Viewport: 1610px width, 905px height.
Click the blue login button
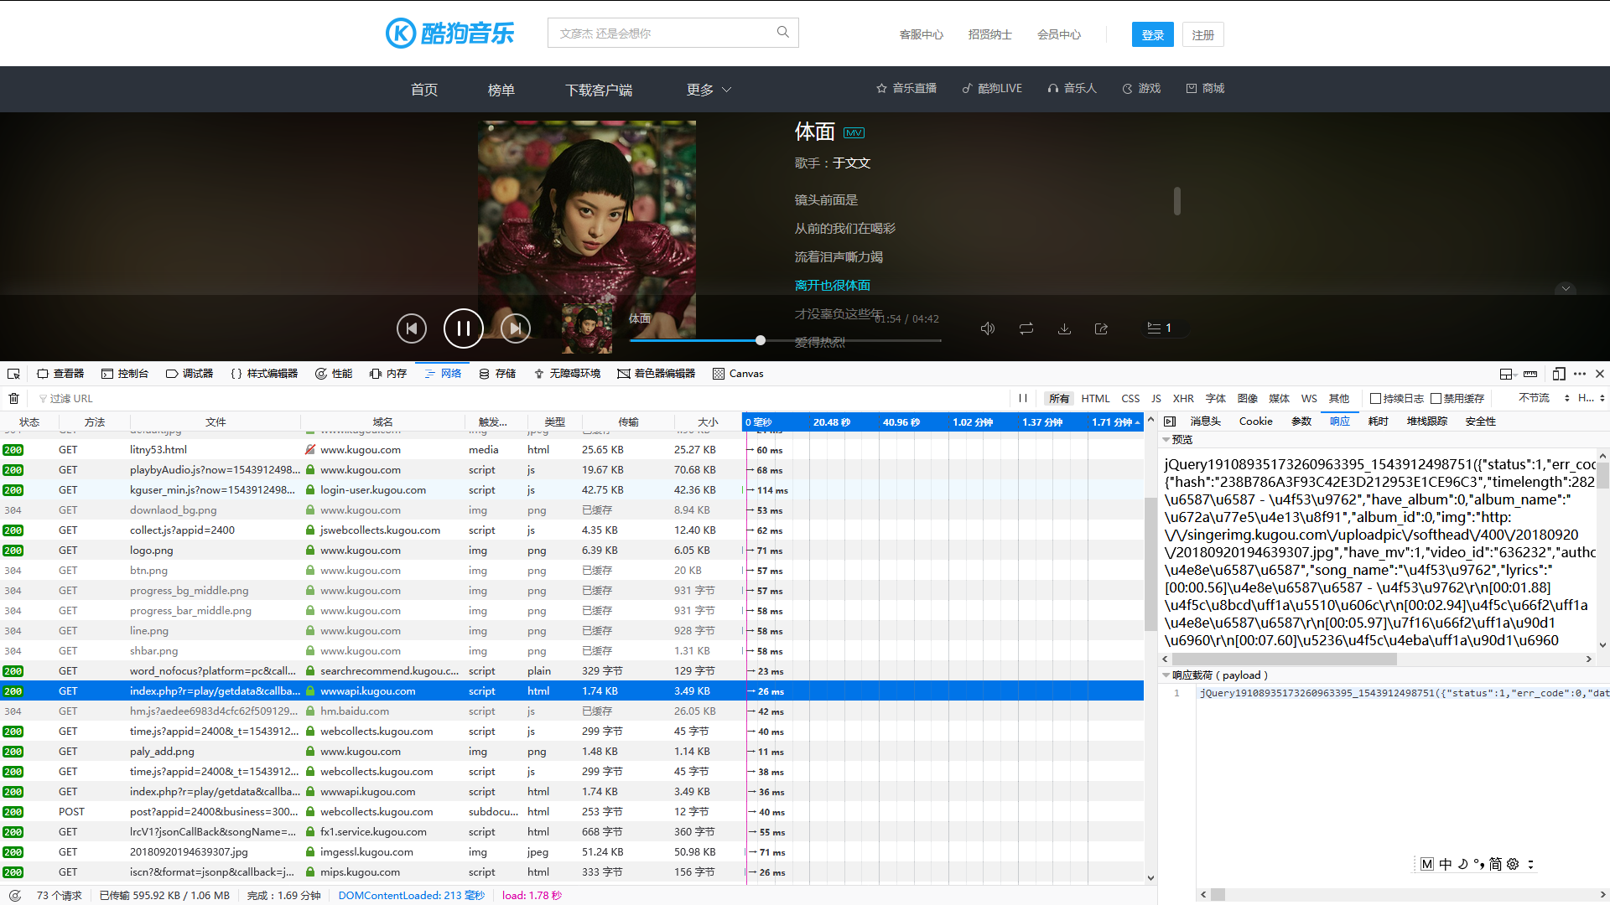tap(1153, 34)
